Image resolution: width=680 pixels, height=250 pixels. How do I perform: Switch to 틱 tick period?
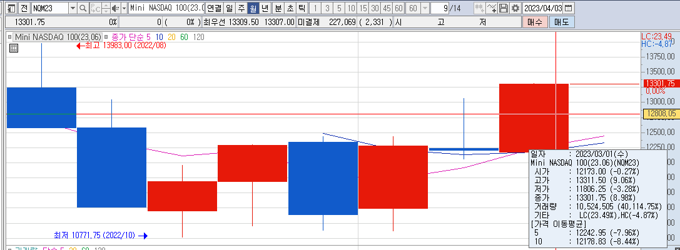click(x=302, y=8)
